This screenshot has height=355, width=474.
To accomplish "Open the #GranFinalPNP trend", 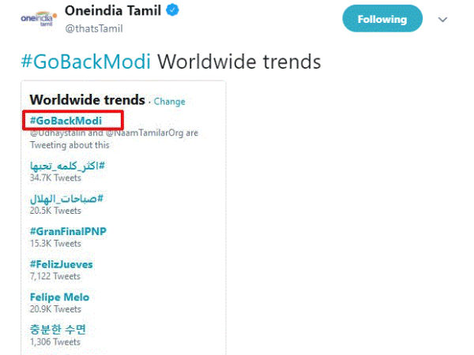I will point(68,231).
